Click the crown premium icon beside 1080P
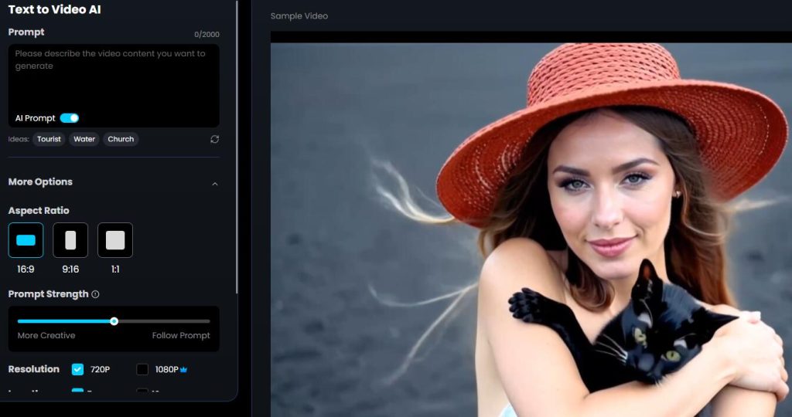The height and width of the screenshot is (417, 792). (x=184, y=370)
